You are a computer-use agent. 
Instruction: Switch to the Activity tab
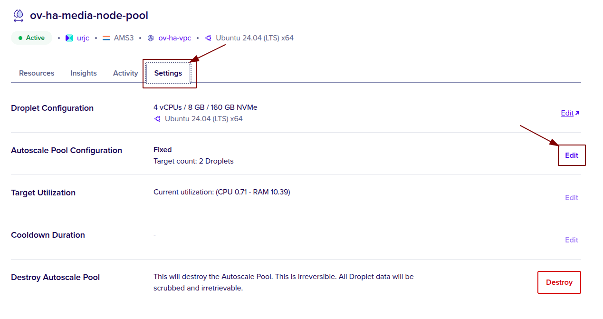tap(125, 73)
